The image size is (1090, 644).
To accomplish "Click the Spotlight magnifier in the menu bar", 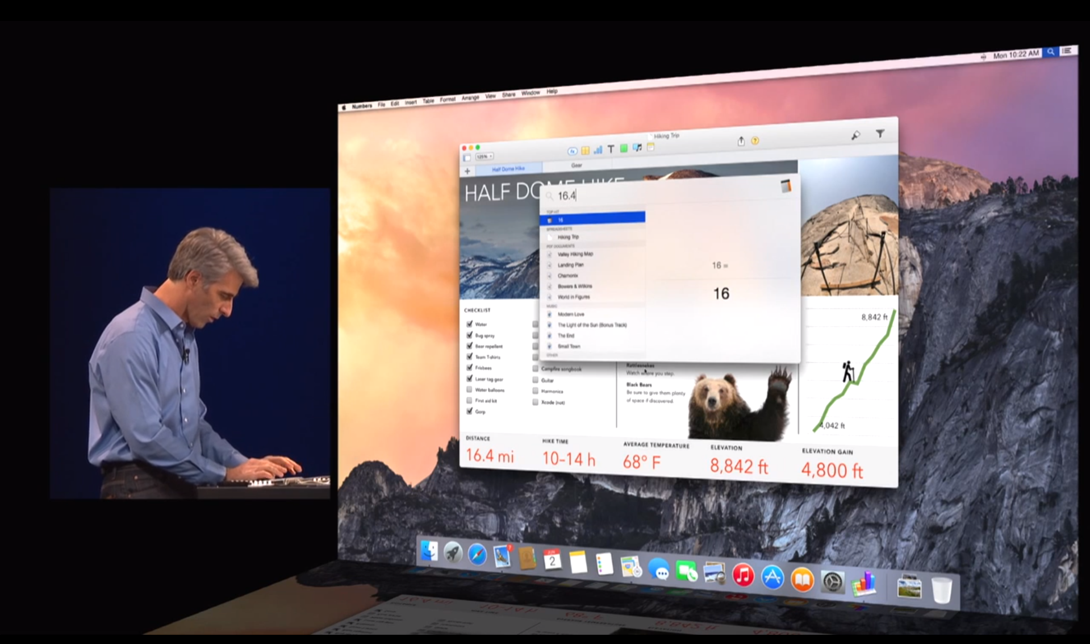I will click(1051, 52).
